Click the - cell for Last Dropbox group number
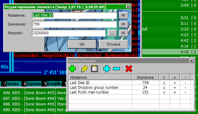198x114 pixels. 185,88
